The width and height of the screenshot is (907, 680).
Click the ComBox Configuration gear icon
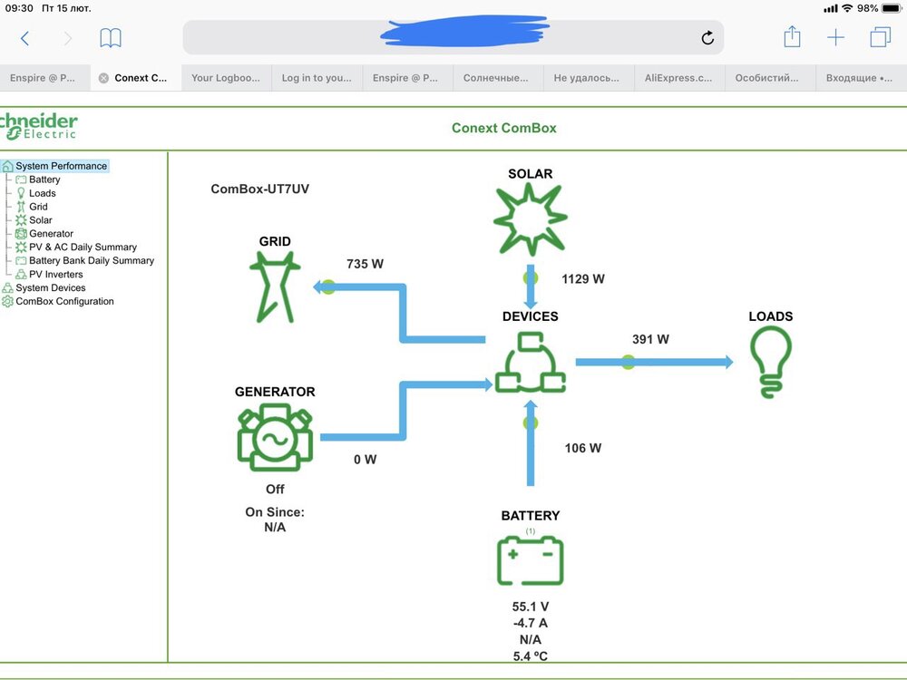pyautogui.click(x=7, y=301)
